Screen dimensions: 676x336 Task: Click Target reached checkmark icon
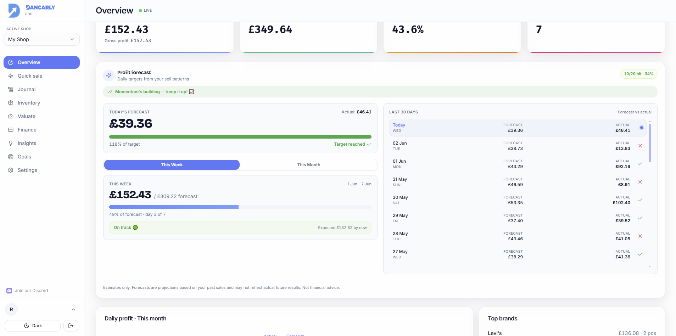pos(369,144)
